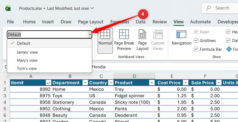238x122 pixels.
Task: Open Country column filter dropdown
Action: [111, 83]
